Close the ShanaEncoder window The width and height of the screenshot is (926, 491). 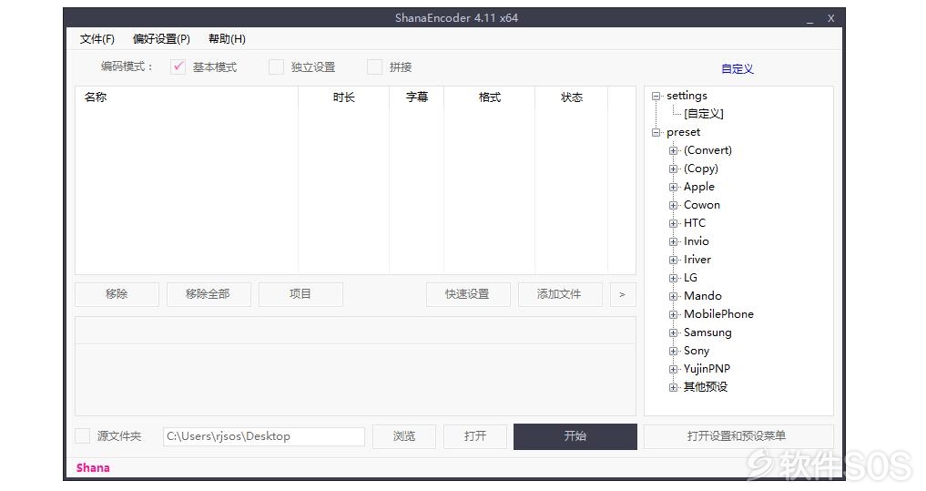831,18
